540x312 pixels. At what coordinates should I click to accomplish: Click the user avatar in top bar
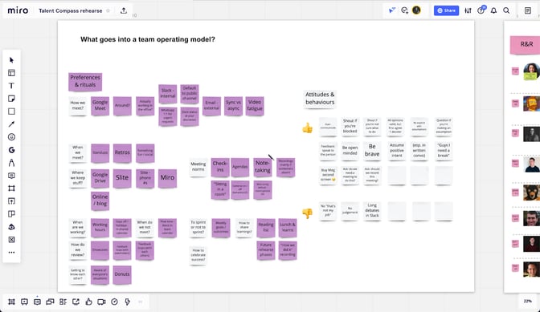(x=416, y=10)
